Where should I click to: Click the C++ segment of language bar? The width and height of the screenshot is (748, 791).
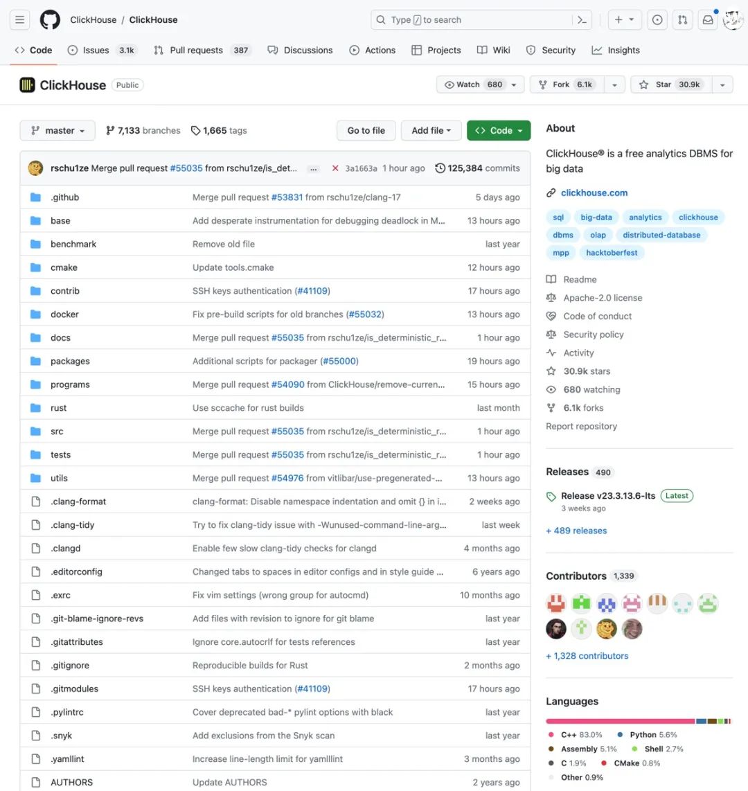click(x=621, y=721)
